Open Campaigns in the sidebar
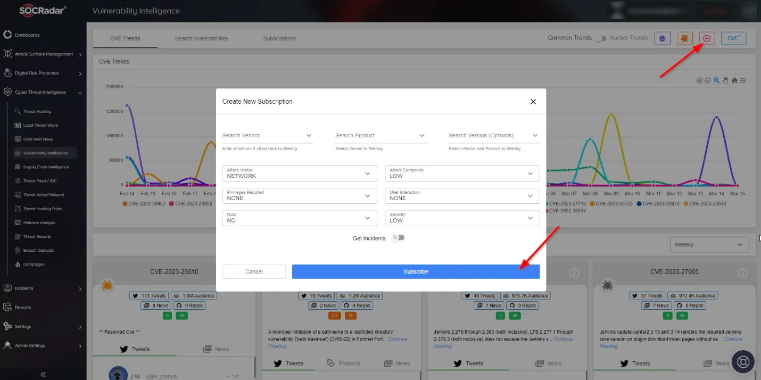The height and width of the screenshot is (380, 761). (34, 264)
